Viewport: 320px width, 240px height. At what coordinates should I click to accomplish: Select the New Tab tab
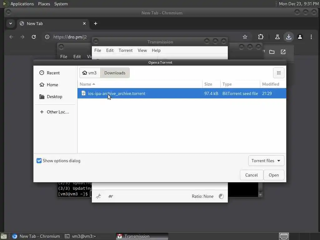[53, 23]
